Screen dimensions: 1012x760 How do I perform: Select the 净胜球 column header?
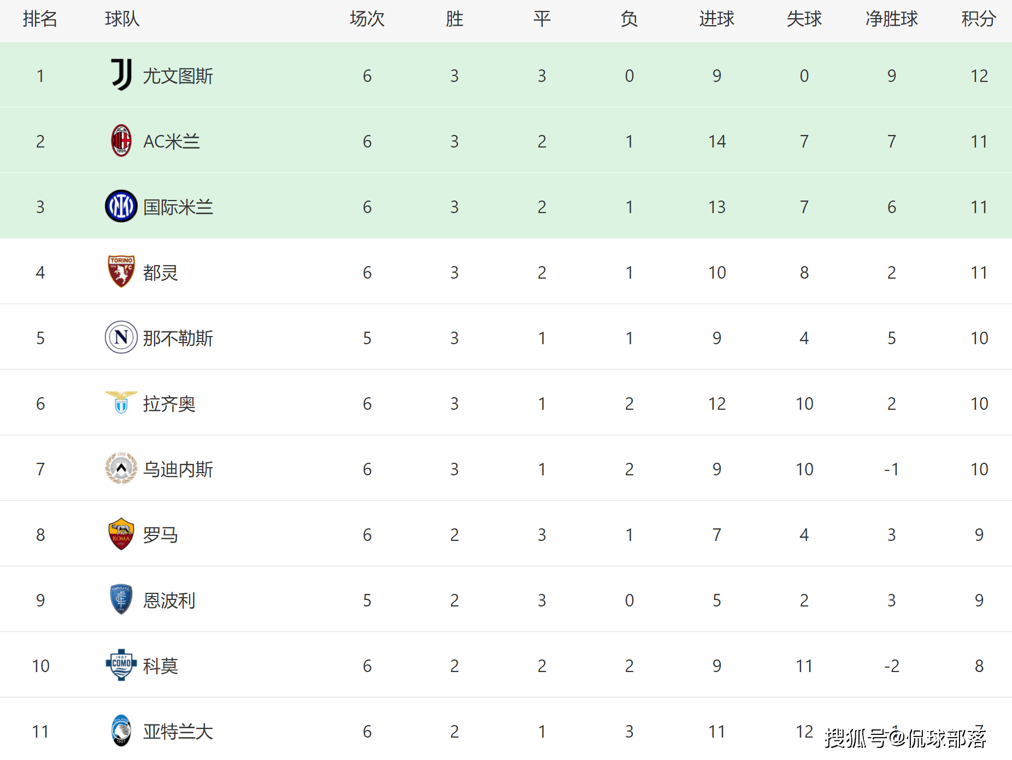click(x=892, y=19)
